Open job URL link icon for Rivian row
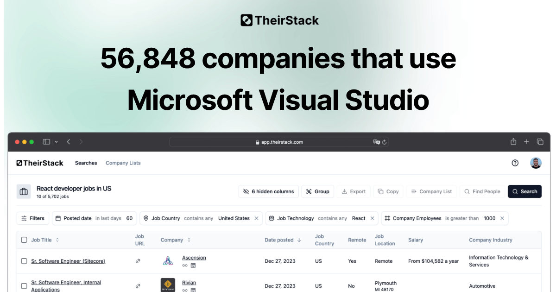 click(138, 286)
